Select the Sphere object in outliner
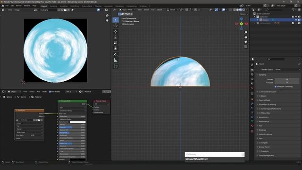This screenshot has width=302, height=170. pos(266,20)
